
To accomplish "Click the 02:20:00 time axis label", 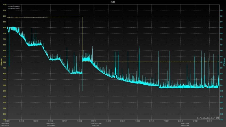I will pyautogui.click(x=209, y=121).
